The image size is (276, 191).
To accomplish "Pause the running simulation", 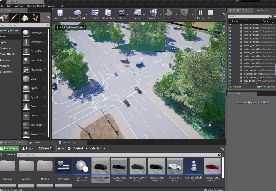I will pos(200,14).
